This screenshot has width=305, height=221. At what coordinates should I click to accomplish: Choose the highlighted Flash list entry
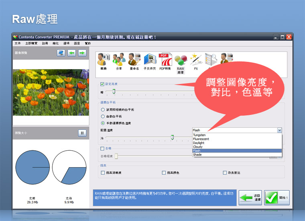tap(237, 151)
